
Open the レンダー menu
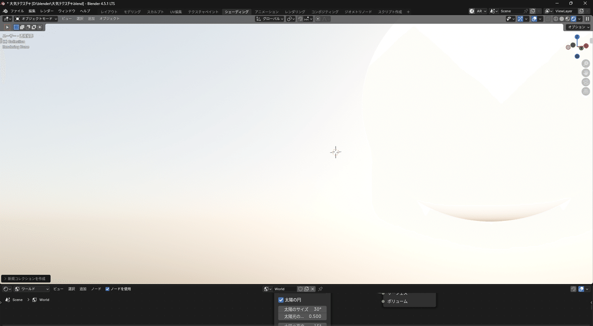47,11
